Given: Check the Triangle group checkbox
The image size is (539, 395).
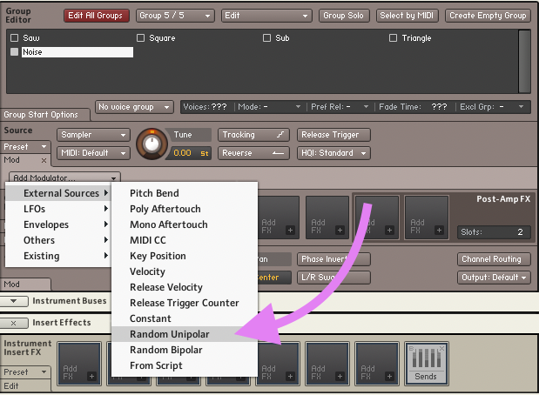Looking at the screenshot, I should coord(394,38).
